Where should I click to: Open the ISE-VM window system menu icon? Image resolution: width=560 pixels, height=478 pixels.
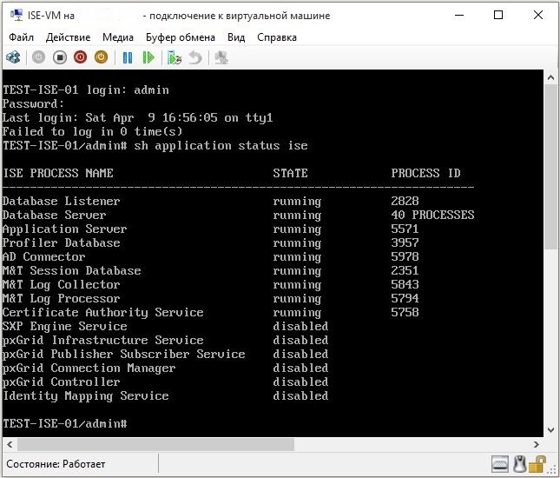16,15
